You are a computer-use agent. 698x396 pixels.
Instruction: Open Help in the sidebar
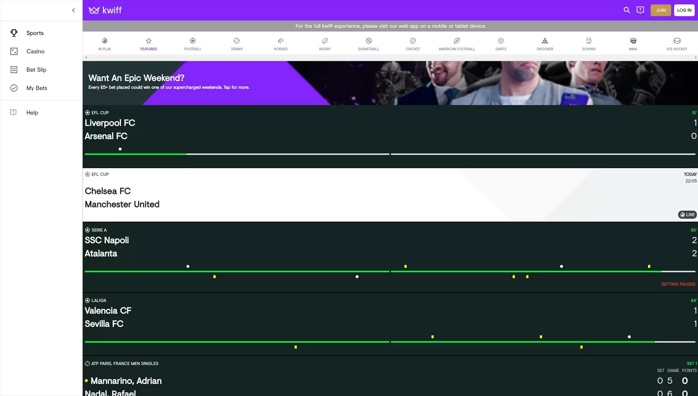coord(41,113)
